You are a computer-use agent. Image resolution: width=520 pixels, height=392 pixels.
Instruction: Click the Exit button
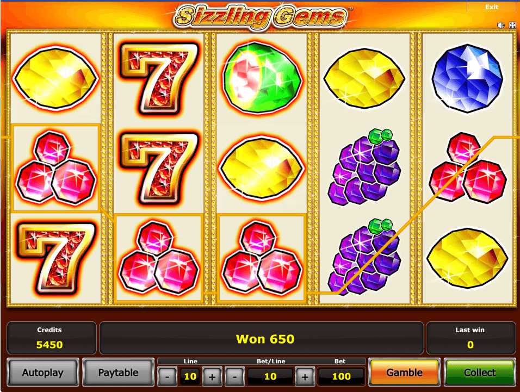[492, 7]
